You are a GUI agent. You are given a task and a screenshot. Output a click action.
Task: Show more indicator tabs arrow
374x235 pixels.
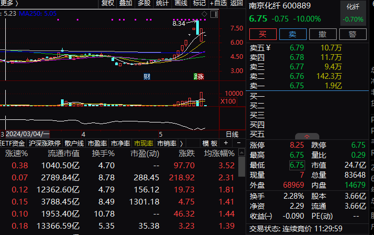click(x=181, y=143)
